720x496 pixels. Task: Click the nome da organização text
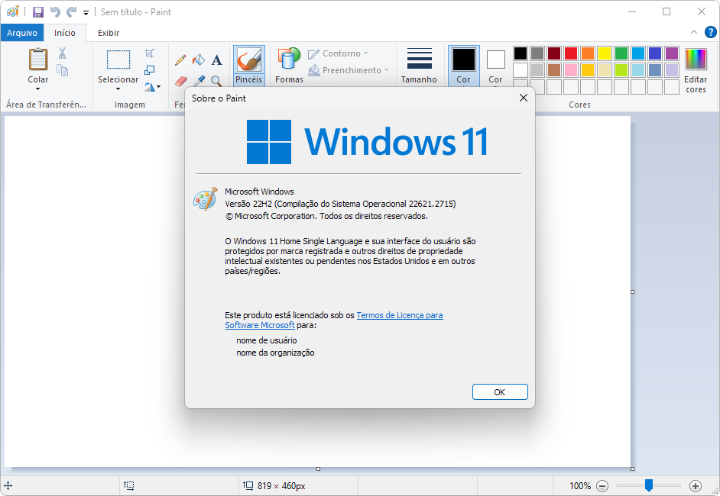275,353
